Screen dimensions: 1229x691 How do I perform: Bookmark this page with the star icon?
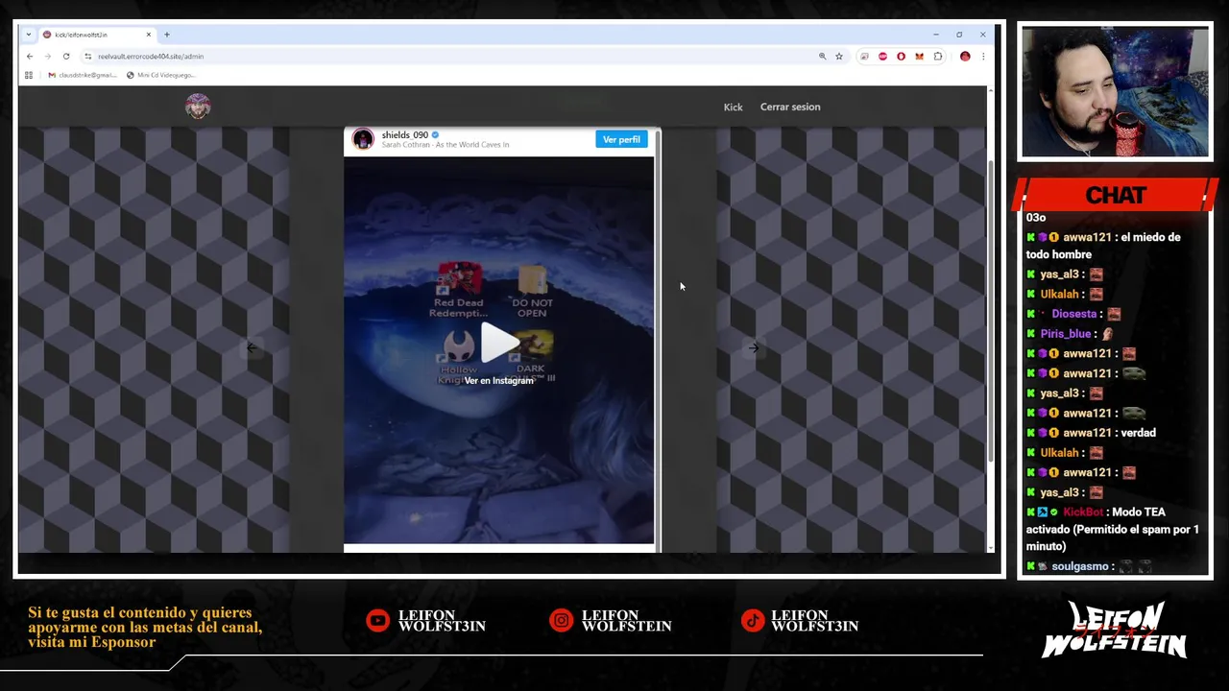point(838,57)
